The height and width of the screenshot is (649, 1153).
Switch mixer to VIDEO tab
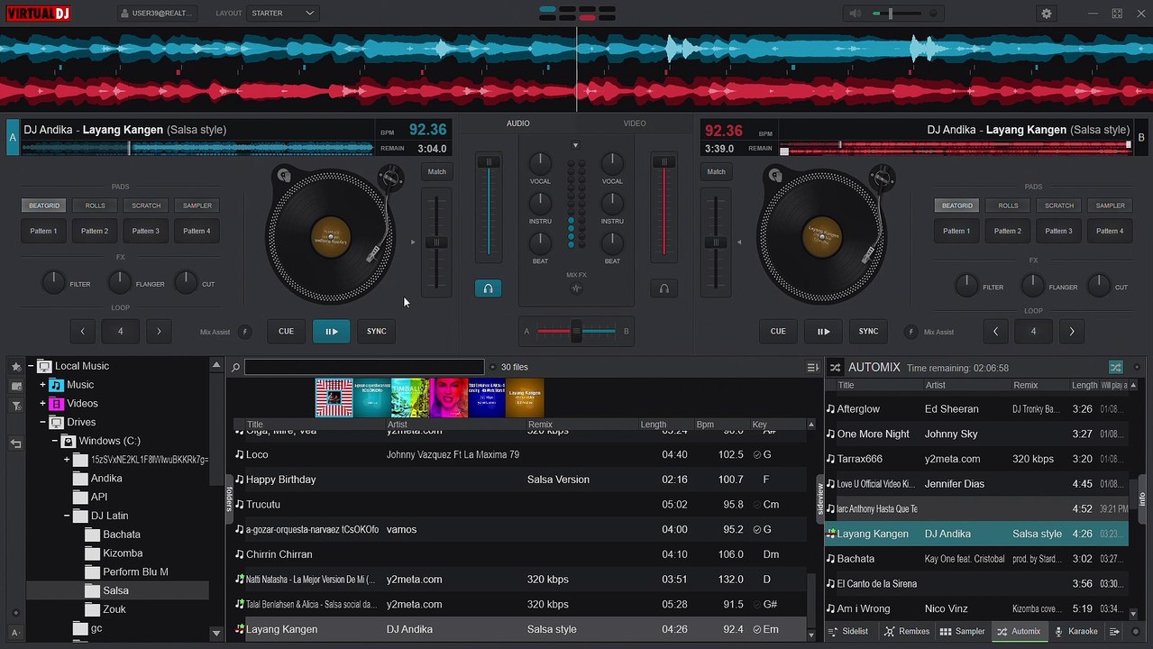(635, 123)
